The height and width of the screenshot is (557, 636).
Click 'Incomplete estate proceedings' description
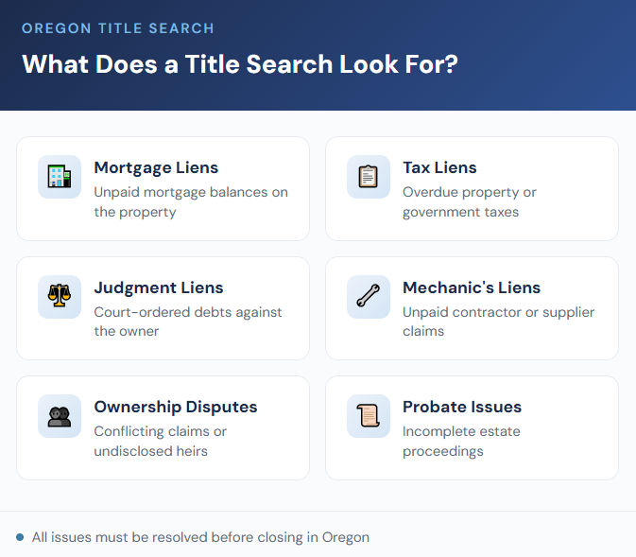point(461,442)
